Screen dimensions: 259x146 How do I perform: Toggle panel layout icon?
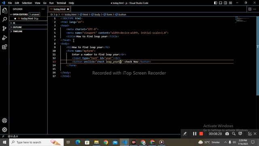click(221, 3)
